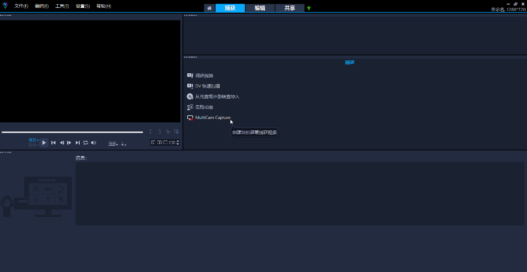This screenshot has width=527, height=272.
Task: Step back to the previous frame
Action: (x=61, y=143)
